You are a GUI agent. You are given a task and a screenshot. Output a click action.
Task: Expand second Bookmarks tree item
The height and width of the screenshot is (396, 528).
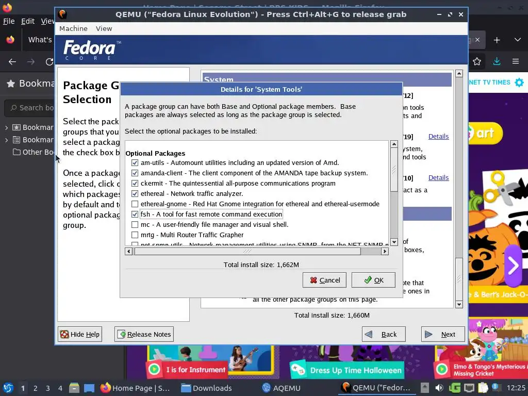(x=6, y=140)
